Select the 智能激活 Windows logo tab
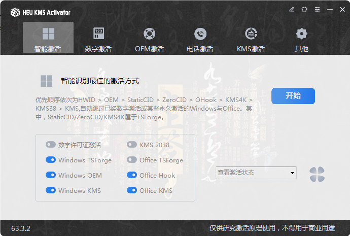The width and height of the screenshot is (350, 236). [48, 39]
